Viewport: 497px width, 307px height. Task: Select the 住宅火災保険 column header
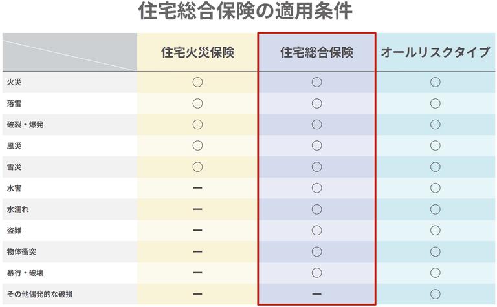pyautogui.click(x=197, y=52)
